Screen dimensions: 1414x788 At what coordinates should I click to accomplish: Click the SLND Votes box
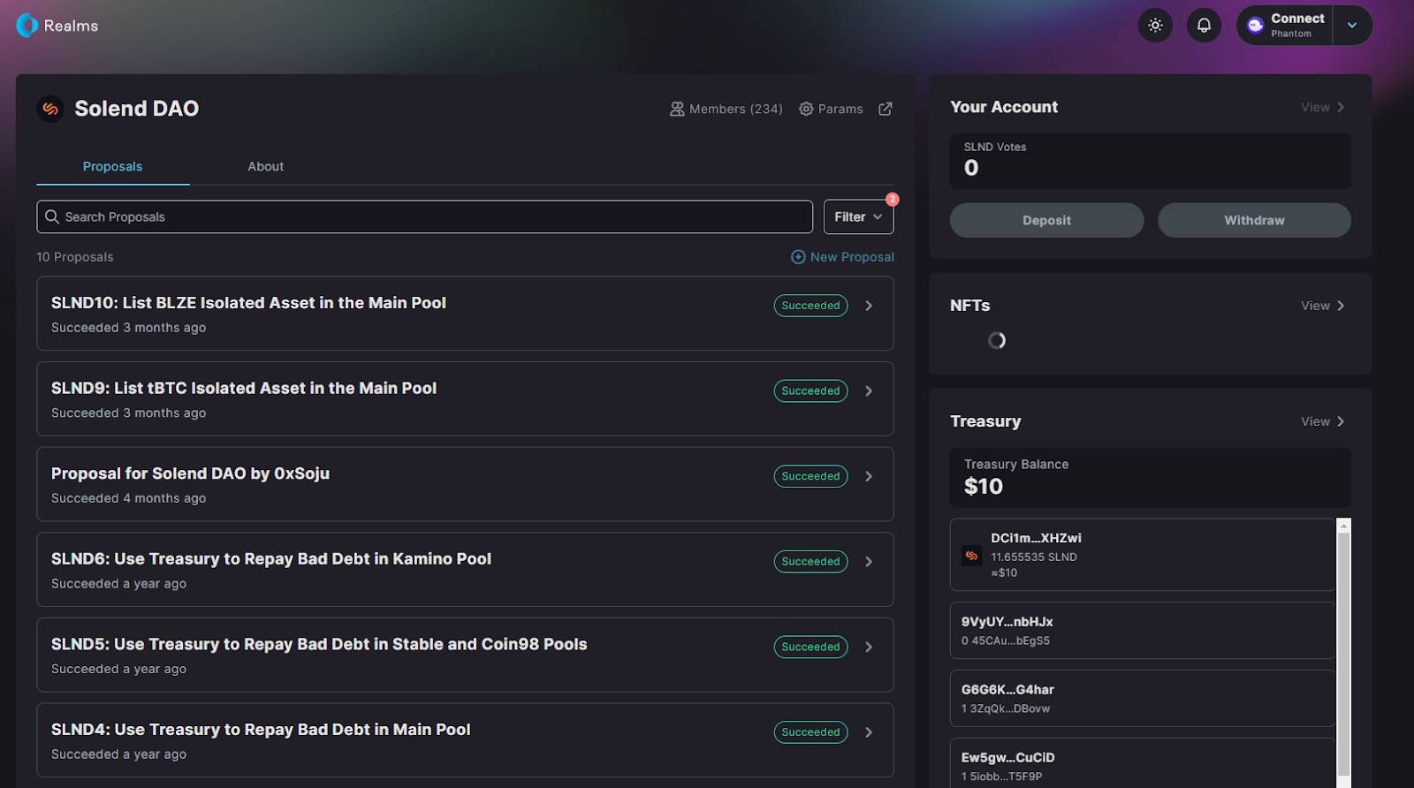click(x=1151, y=161)
